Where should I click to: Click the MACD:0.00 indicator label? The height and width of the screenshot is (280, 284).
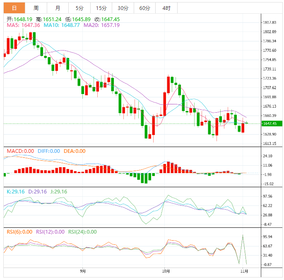click(20, 151)
